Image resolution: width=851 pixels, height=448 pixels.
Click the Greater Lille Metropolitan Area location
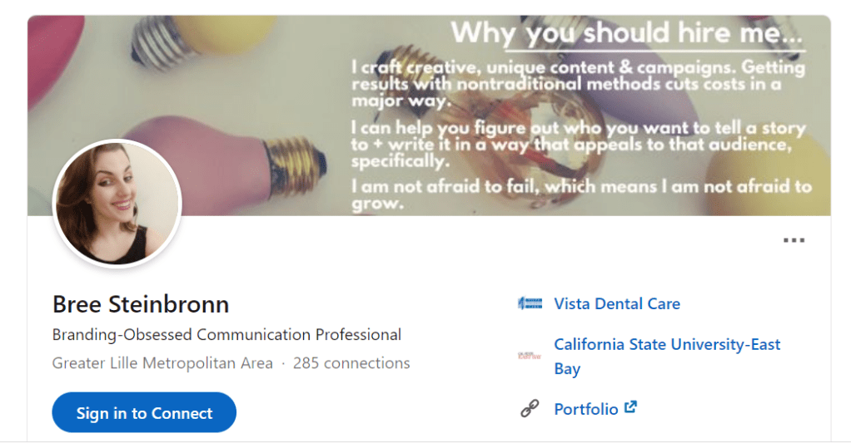click(162, 363)
